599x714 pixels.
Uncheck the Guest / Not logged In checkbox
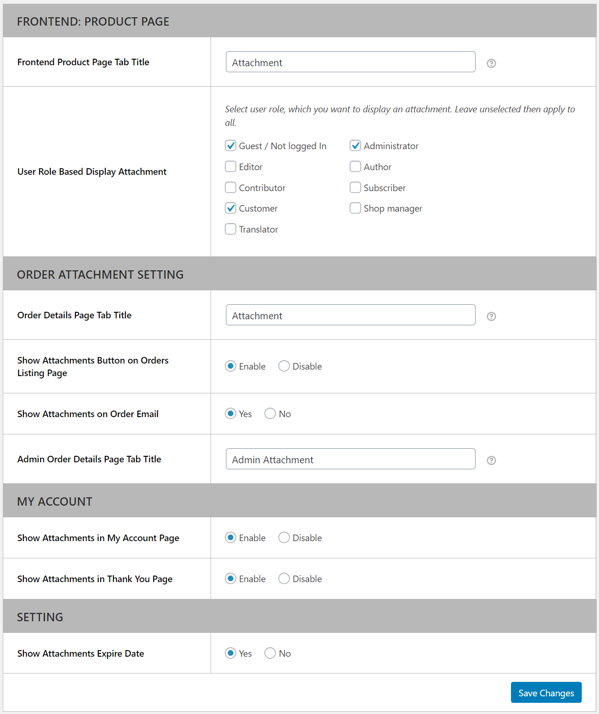tap(231, 145)
